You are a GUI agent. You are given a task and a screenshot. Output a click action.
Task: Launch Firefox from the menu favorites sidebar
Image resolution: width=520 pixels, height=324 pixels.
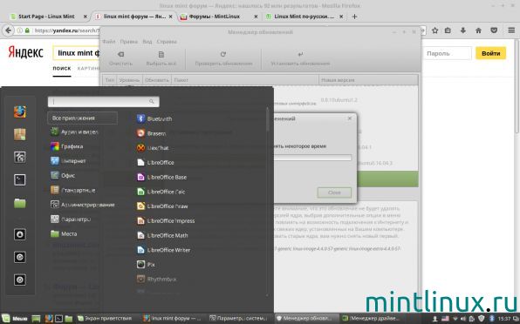(x=19, y=111)
